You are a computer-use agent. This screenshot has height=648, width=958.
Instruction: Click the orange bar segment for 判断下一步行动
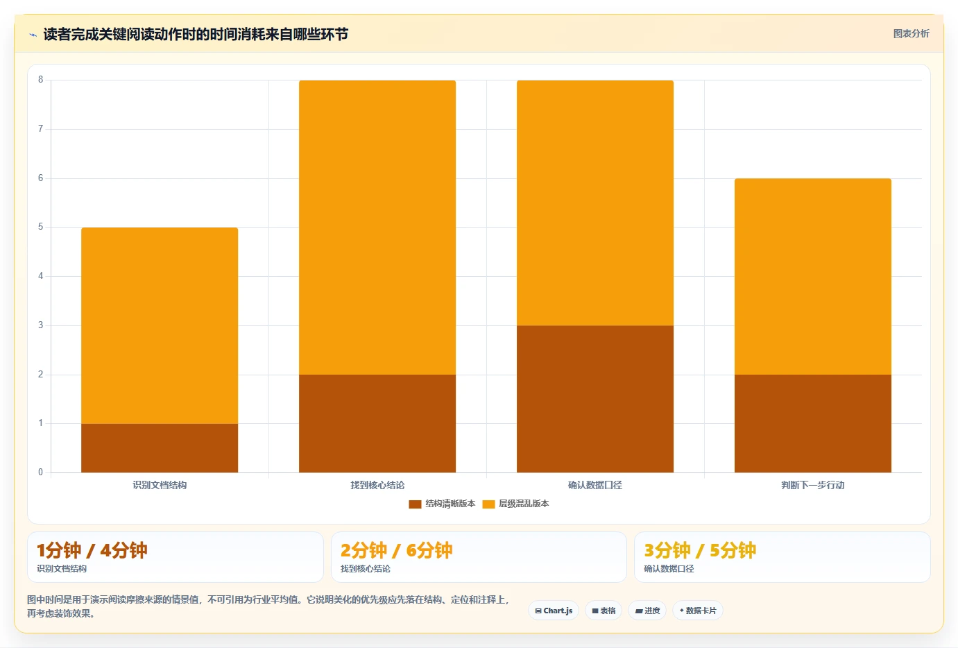click(x=813, y=277)
